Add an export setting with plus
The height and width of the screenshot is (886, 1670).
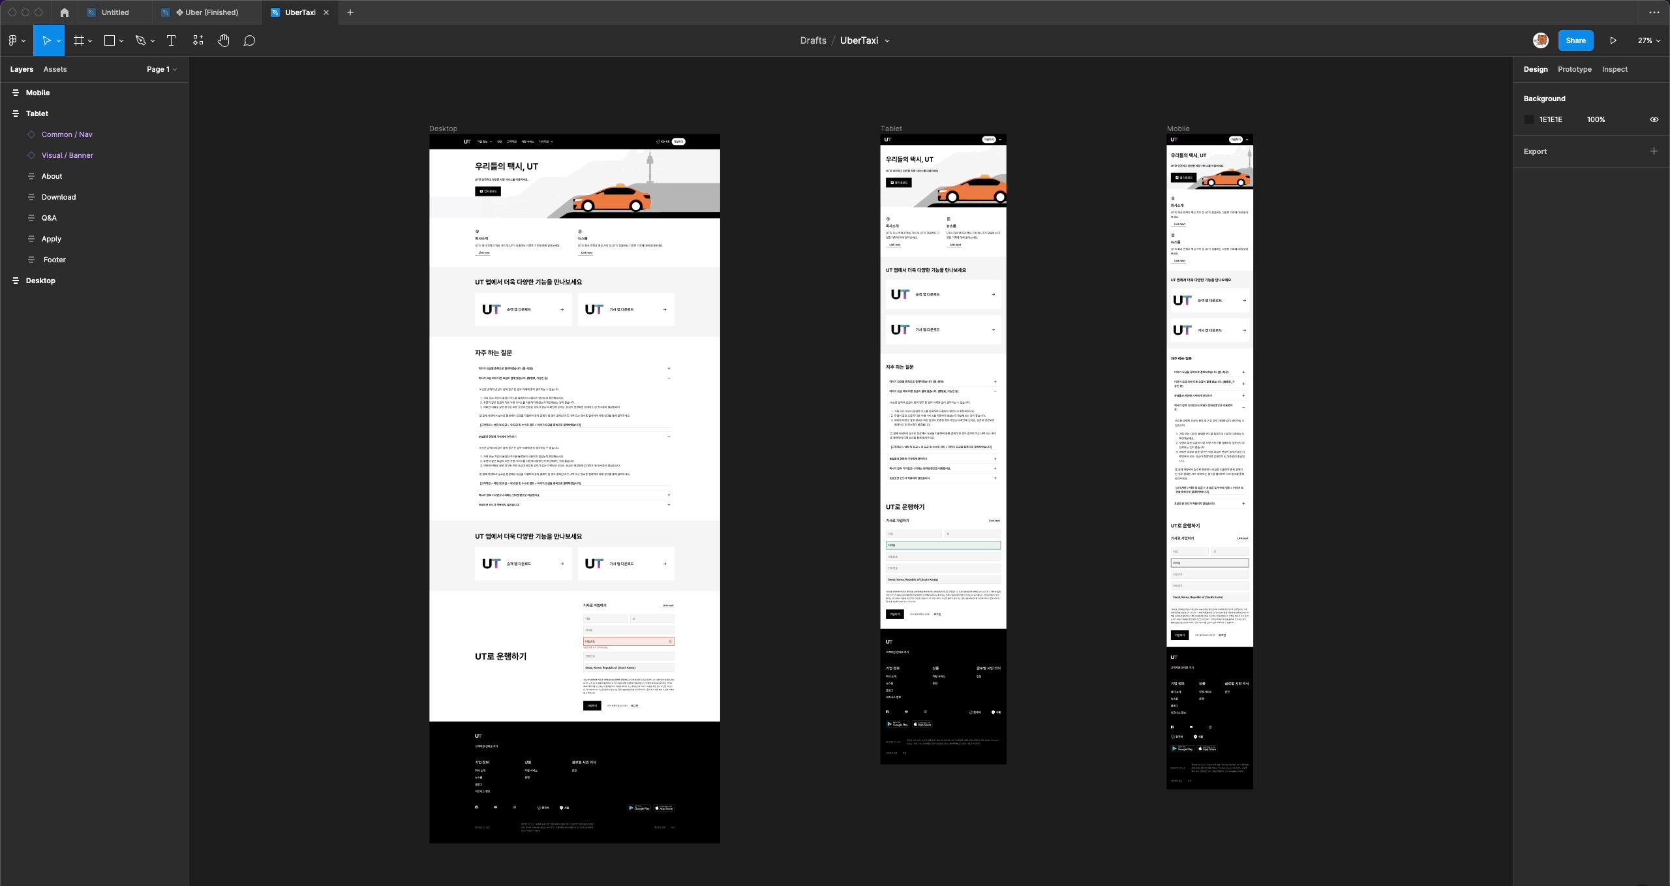pos(1654,151)
